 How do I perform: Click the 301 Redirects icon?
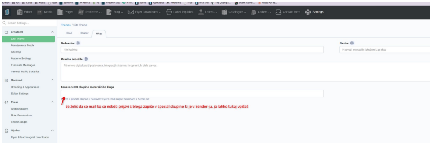click(x=81, y=12)
